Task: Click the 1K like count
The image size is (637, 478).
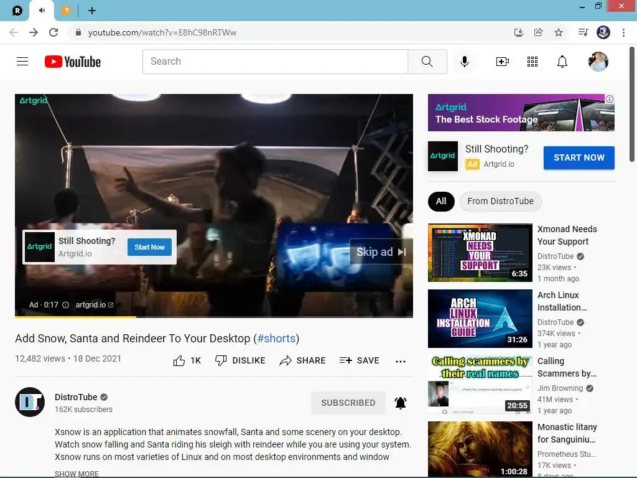Action: [195, 360]
